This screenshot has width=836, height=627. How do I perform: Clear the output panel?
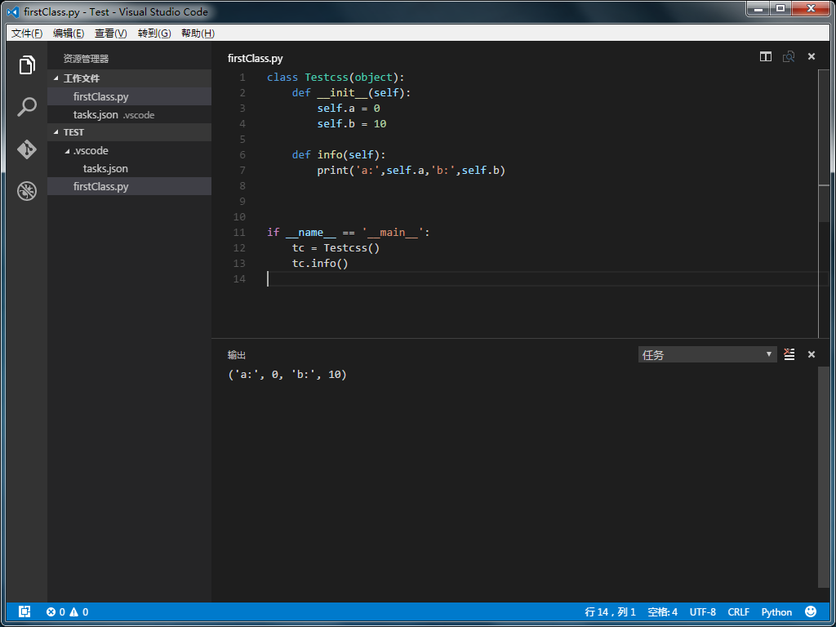coord(789,354)
